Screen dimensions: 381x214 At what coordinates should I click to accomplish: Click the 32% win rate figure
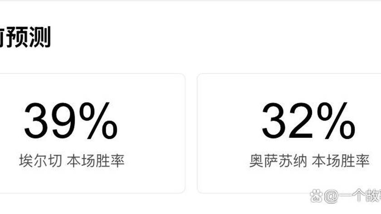click(x=308, y=121)
